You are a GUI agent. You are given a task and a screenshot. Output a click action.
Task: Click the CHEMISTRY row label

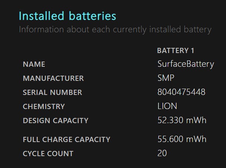click(44, 106)
